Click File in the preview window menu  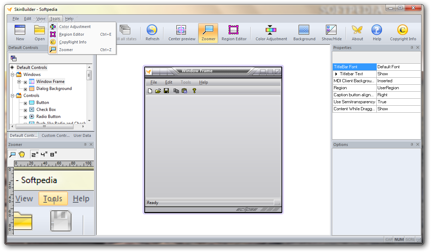coord(154,82)
